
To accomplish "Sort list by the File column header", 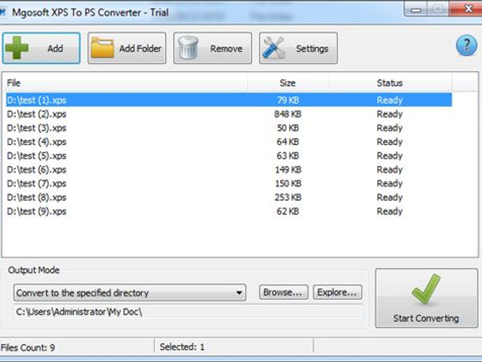I will pyautogui.click(x=126, y=82).
